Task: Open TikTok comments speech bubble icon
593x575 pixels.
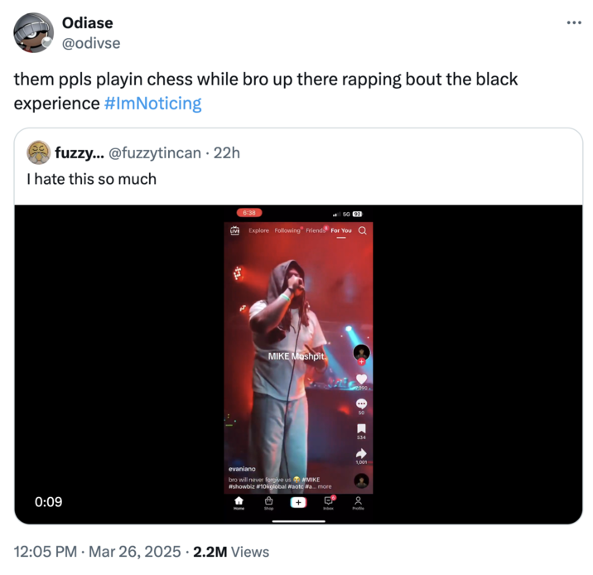Action: click(x=361, y=403)
